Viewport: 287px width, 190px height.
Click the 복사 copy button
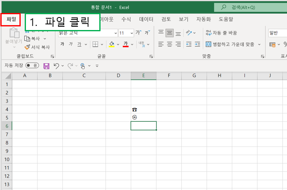(32, 39)
